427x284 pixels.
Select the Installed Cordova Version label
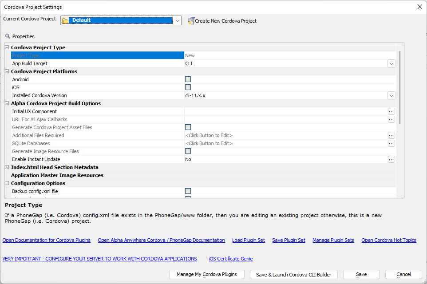point(40,95)
